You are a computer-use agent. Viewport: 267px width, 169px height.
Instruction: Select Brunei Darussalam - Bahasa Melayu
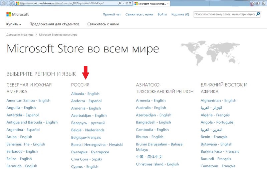coord(159,147)
